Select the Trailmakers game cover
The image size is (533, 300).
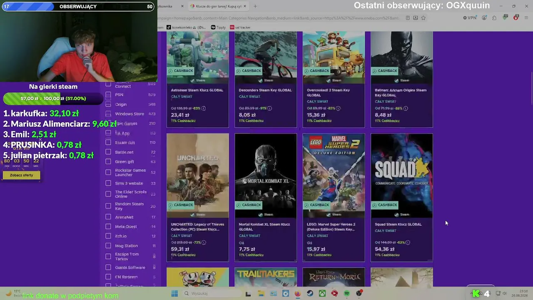tap(266, 277)
